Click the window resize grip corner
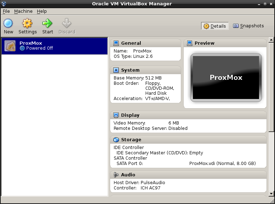 coord(273,202)
